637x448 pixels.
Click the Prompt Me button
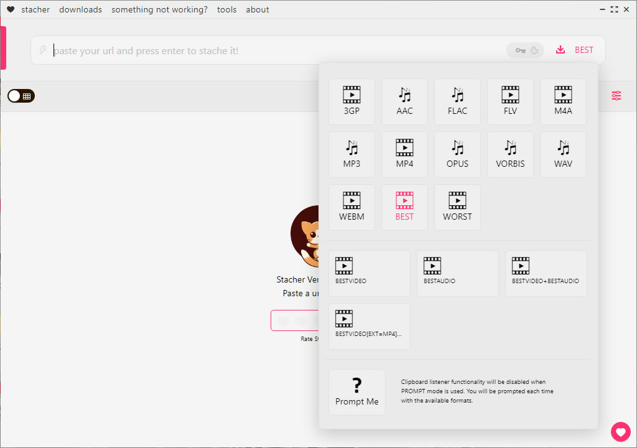coord(357,392)
